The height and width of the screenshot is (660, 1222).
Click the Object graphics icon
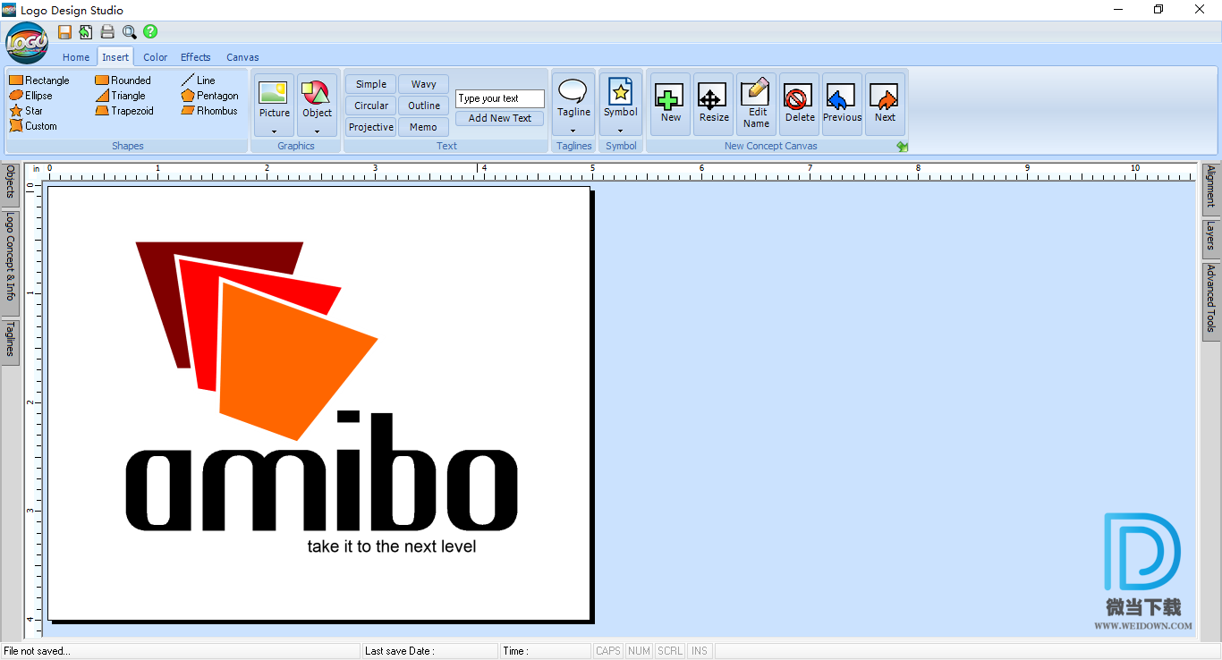[x=317, y=93]
